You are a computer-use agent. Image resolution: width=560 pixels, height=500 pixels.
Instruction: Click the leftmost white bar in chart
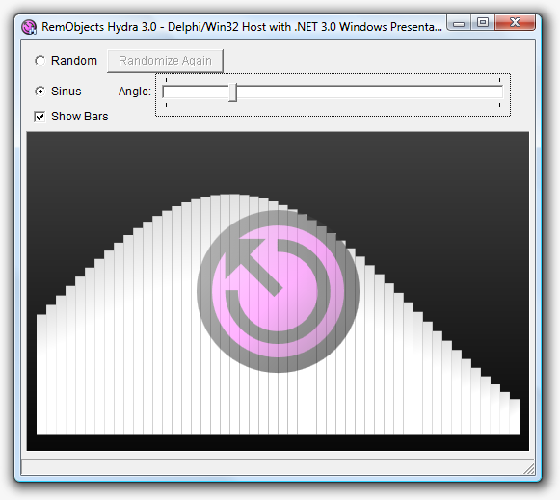point(41,375)
